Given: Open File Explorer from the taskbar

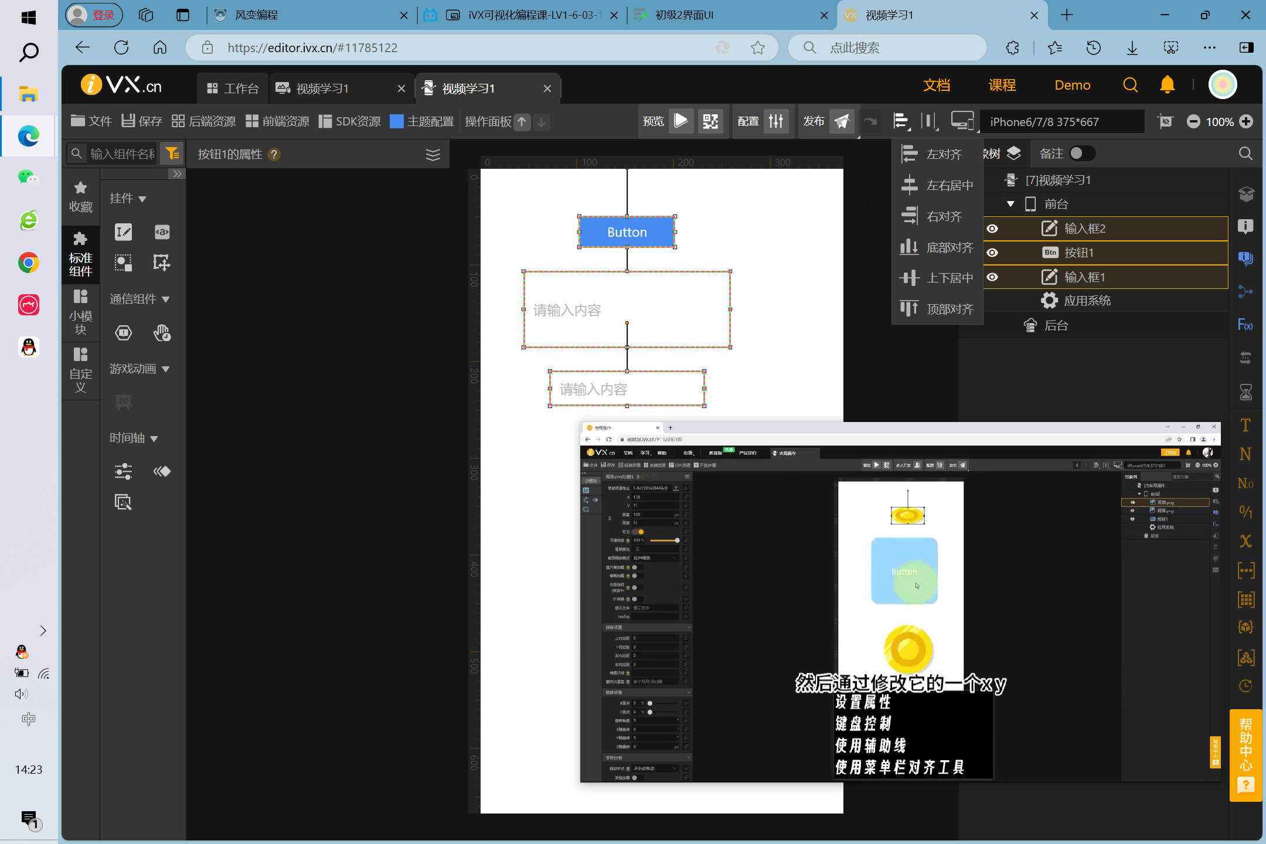Looking at the screenshot, I should tap(28, 94).
